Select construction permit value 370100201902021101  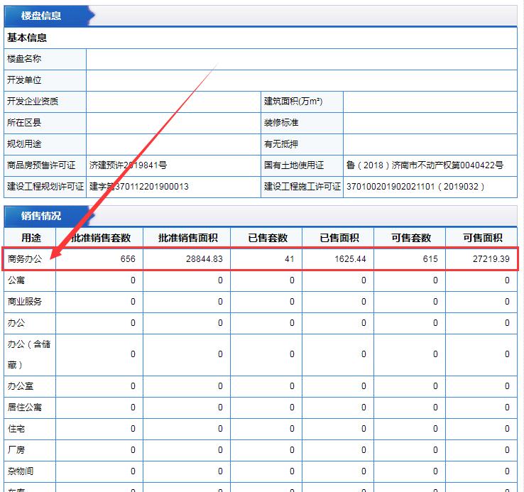tap(391, 187)
